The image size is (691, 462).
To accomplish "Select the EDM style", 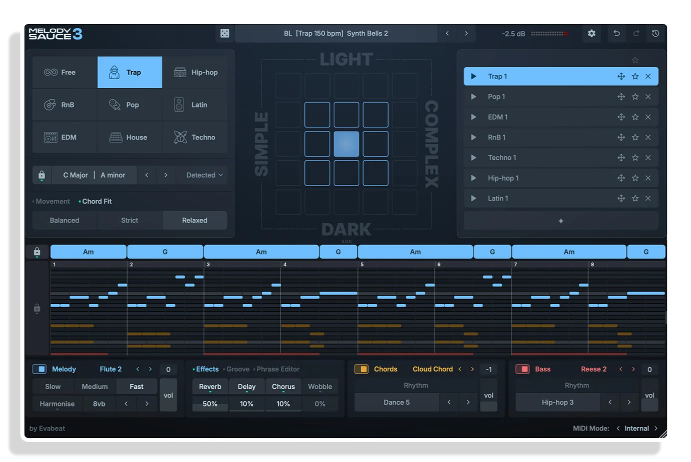I will click(65, 137).
